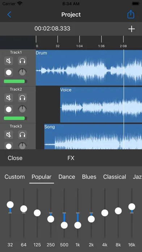The width and height of the screenshot is (142, 252).
Task: Select the Voice audio clip
Action: pyautogui.click(x=101, y=105)
